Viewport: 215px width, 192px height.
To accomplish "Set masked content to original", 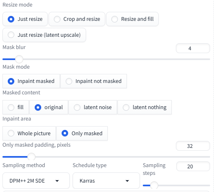I will tap(49, 107).
